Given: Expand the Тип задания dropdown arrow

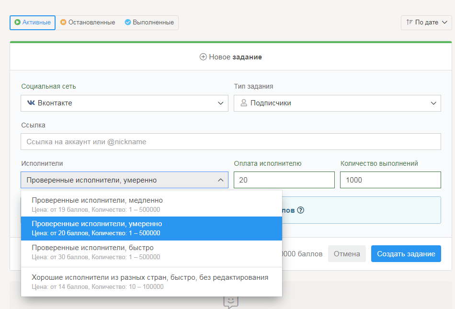Looking at the screenshot, I should 433,103.
